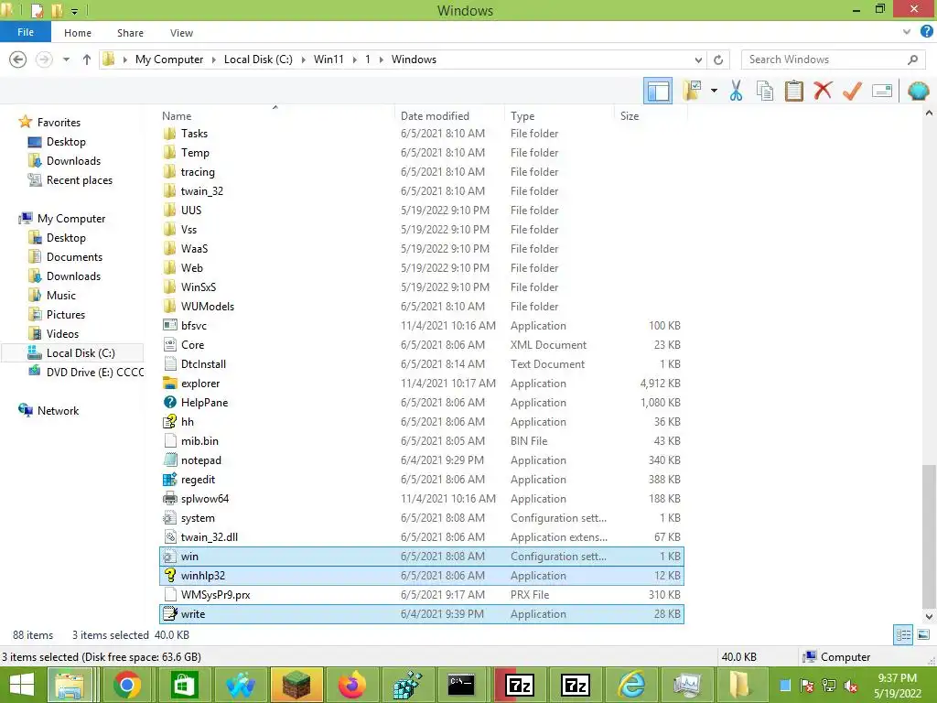This screenshot has height=703, width=937.
Task: Open Command Prompt from the taskbar
Action: (461, 685)
